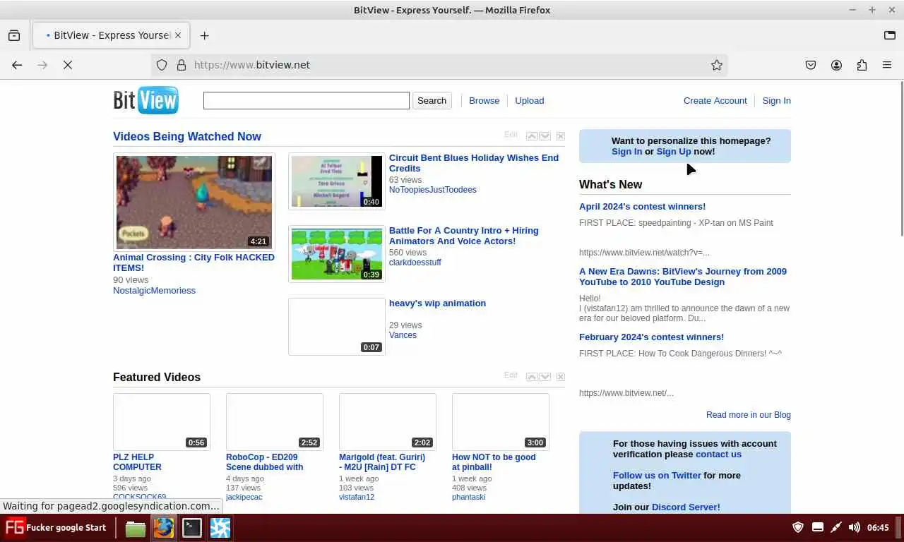
Task: Open the Pocket save icon
Action: click(811, 65)
